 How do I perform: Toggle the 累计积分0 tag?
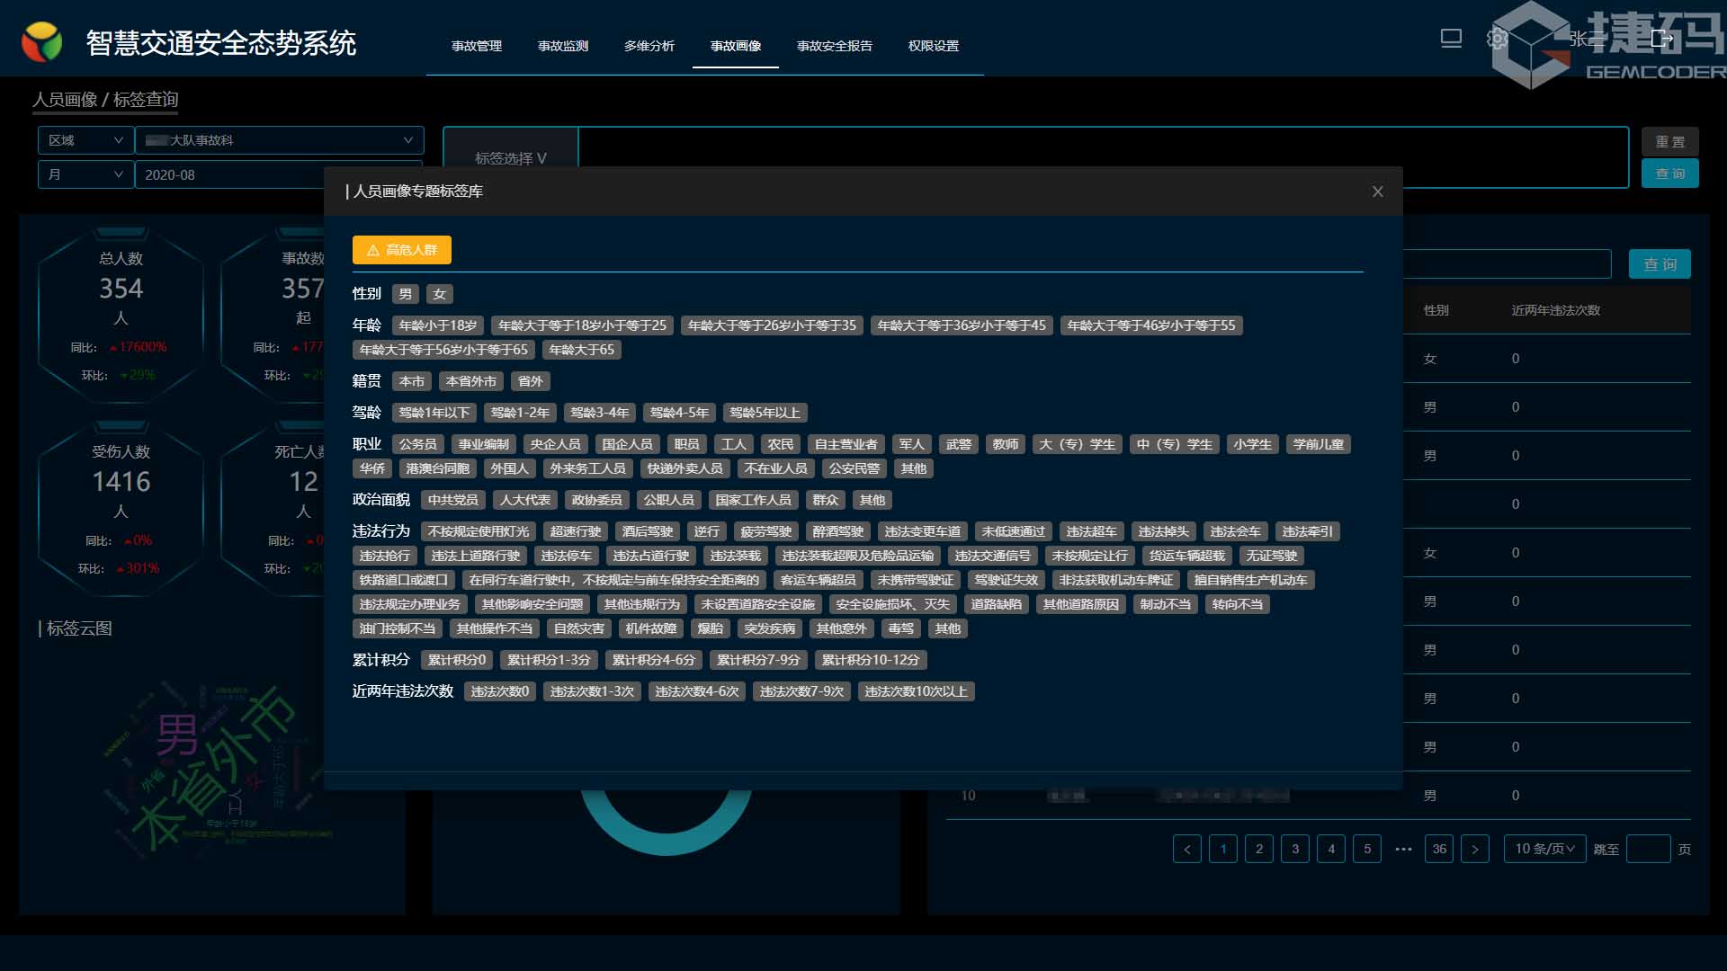[x=456, y=660]
